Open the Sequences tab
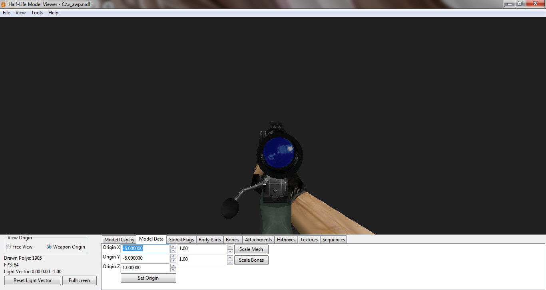The image size is (546, 290). pyautogui.click(x=334, y=240)
